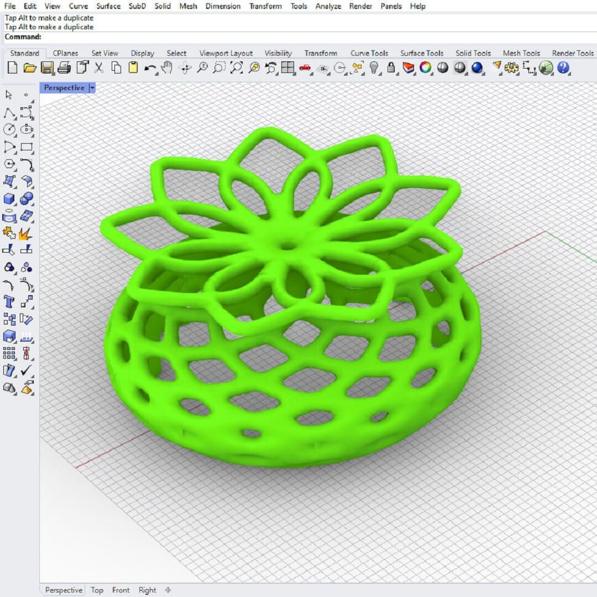
Task: Select the Explode tool
Action: [25, 233]
